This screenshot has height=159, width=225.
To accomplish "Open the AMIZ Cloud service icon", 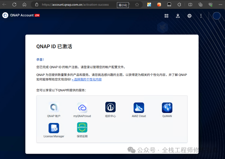I will point(139,108).
